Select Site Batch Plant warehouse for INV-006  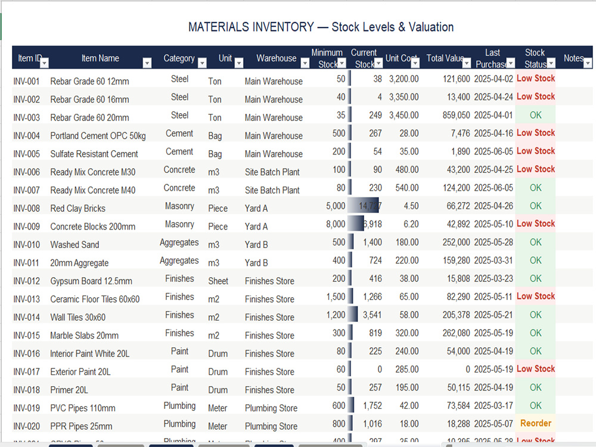pyautogui.click(x=272, y=172)
